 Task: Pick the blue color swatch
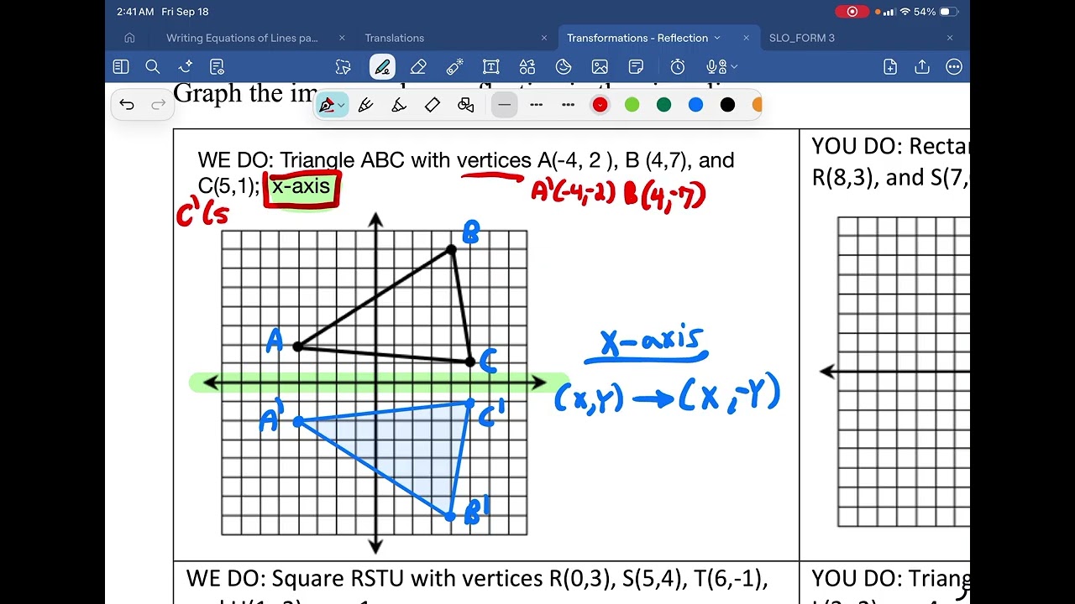coord(695,105)
